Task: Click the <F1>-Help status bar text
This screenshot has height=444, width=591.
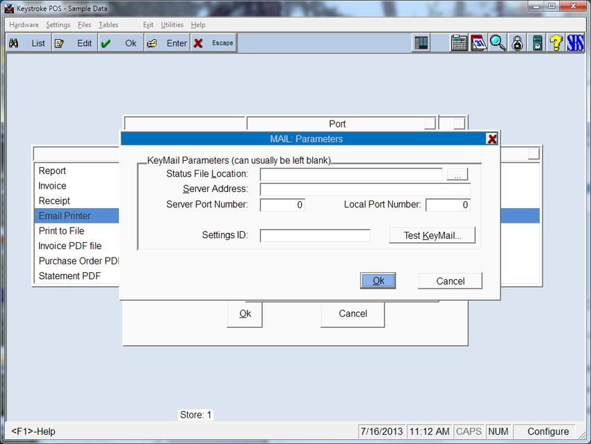Action: tap(33, 431)
